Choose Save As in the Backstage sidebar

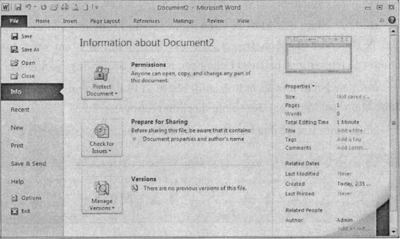[x=25, y=49]
